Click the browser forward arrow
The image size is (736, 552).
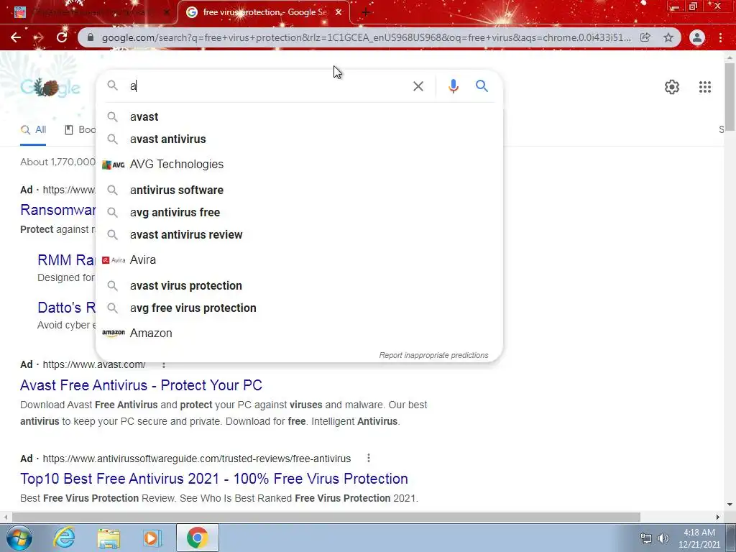tap(39, 37)
